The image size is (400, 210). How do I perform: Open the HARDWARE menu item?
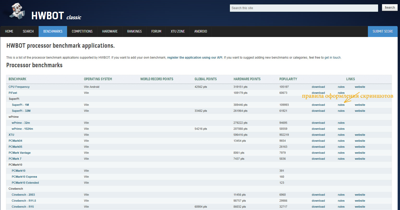tap(110, 31)
